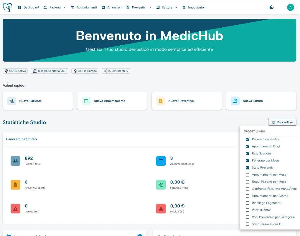Uncheck the Panoramica Studio widget
This screenshot has height=236, width=300.
(x=248, y=139)
